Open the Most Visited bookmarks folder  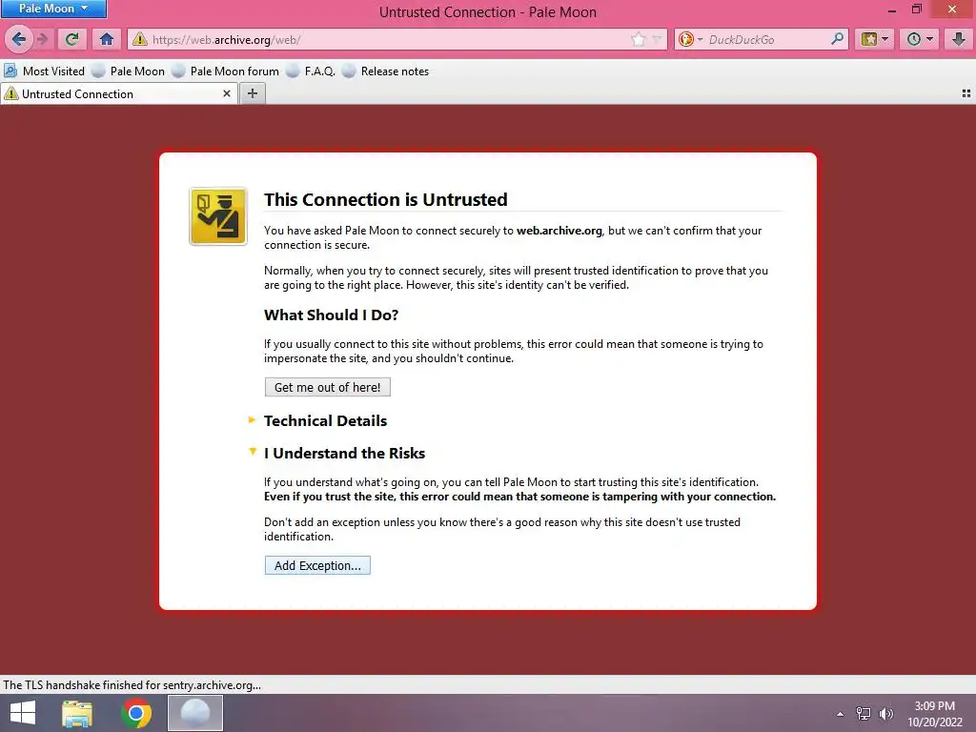click(x=44, y=71)
